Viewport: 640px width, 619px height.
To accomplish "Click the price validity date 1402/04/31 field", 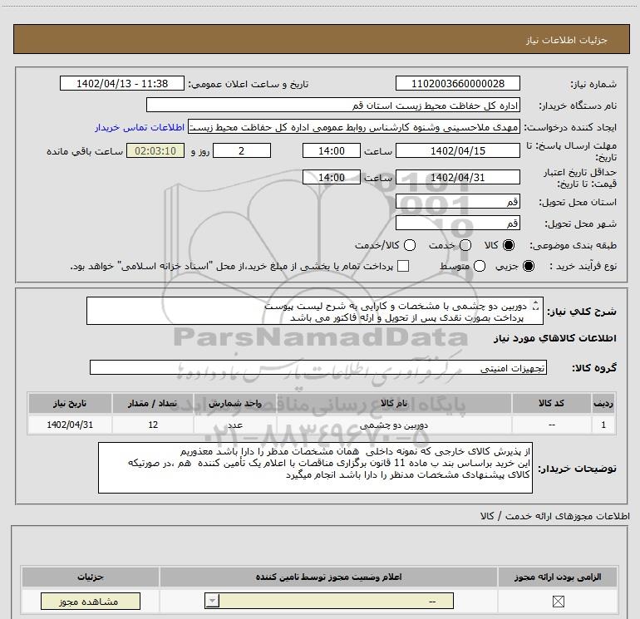I will tap(457, 177).
